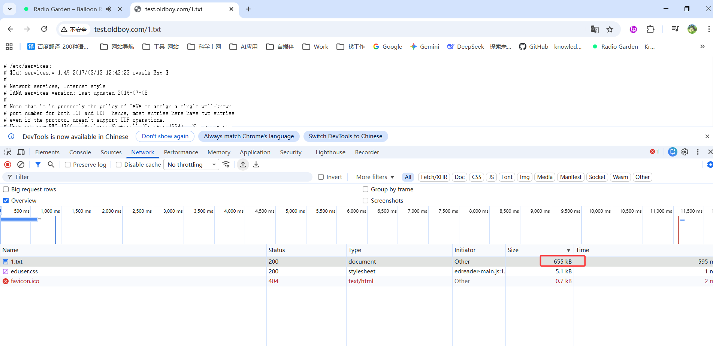The height and width of the screenshot is (346, 713).
Task: Open network conditions wifi icon
Action: click(226, 164)
